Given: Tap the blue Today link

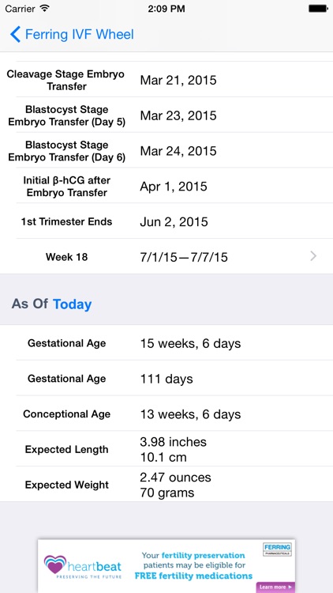Looking at the screenshot, I should pos(72,304).
